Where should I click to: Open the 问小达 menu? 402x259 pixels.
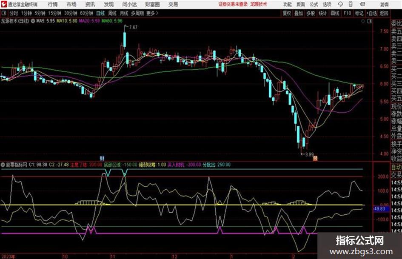(x=130, y=4)
